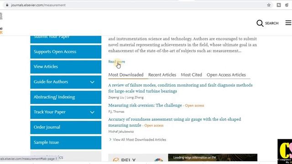292x164 pixels.
Task: Click View All Most Downloaded Articles
Action: pyautogui.click(x=140, y=140)
